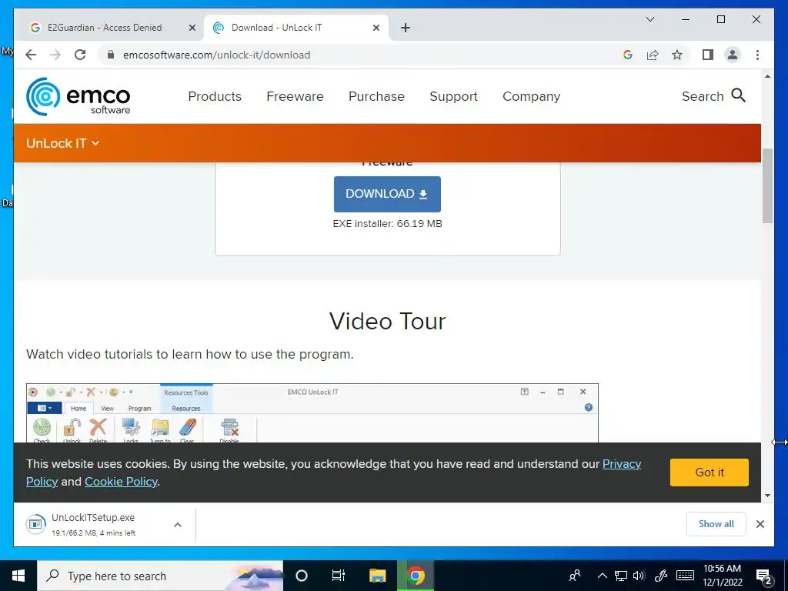Screen dimensions: 788x591
Task: Open the People icon in the system tray
Action: [575, 576]
